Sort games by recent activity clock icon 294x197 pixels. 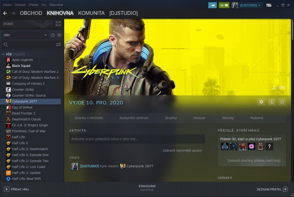pos(53,35)
